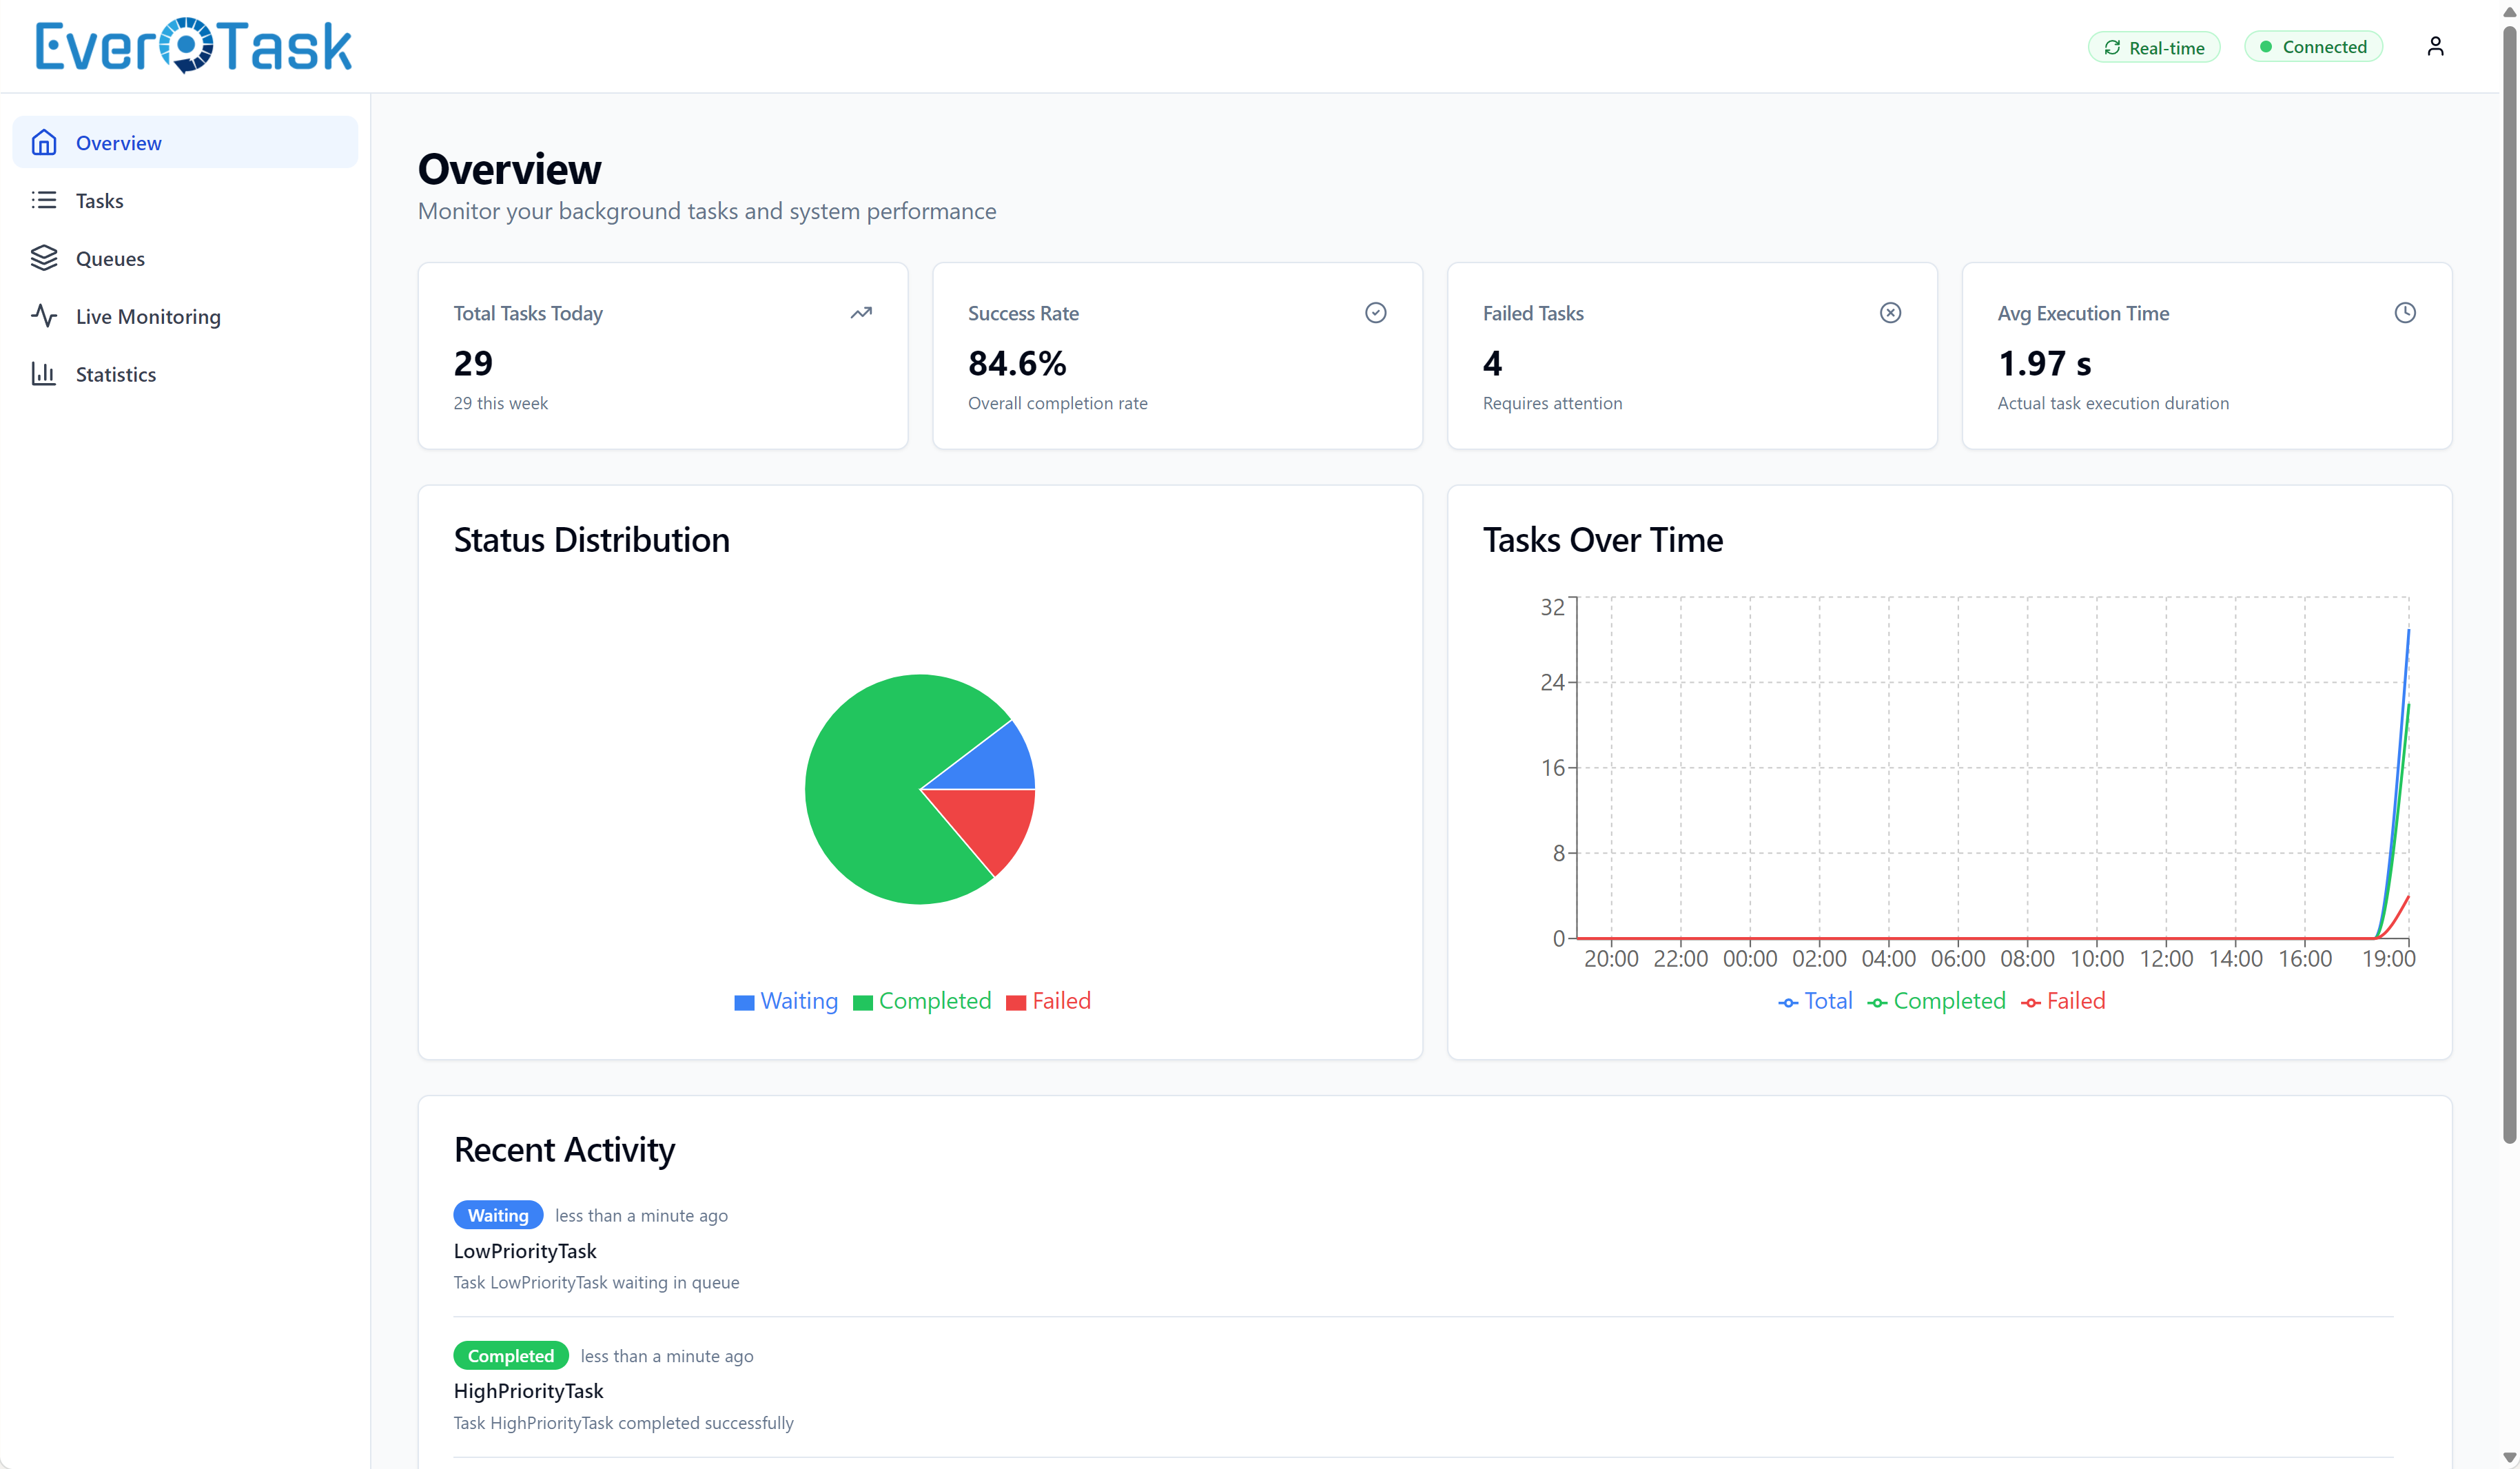Click the Real-time refresh button
The width and height of the screenshot is (2520, 1469).
[x=2153, y=46]
